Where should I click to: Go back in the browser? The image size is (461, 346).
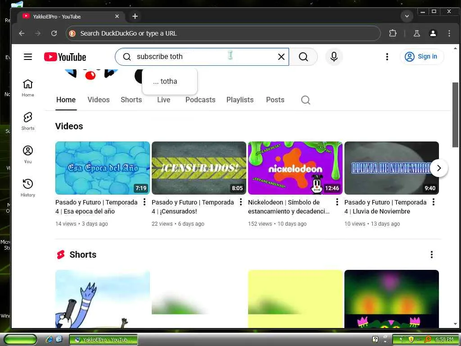pyautogui.click(x=22, y=33)
